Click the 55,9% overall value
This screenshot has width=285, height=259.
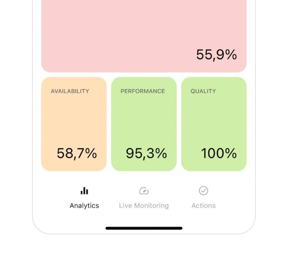click(x=216, y=55)
